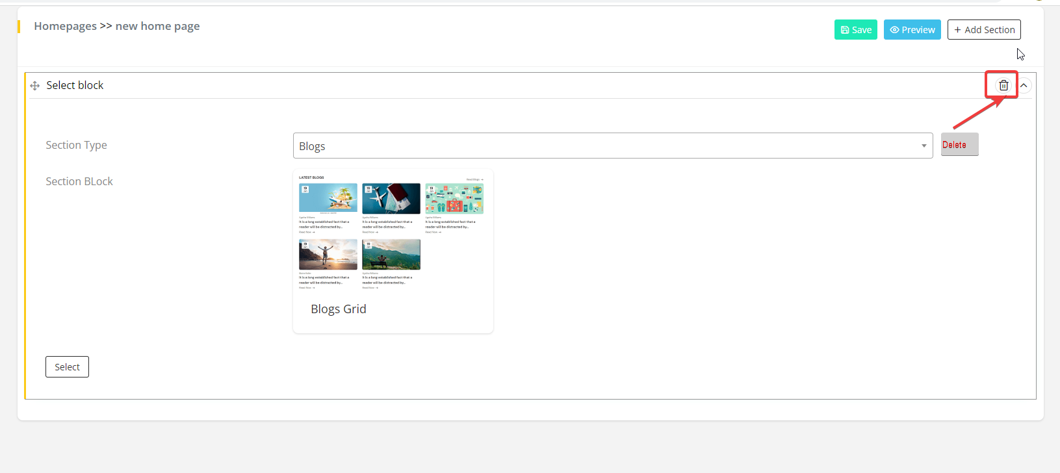Click the airplane and passport blog image
The width and height of the screenshot is (1060, 473).
[391, 198]
